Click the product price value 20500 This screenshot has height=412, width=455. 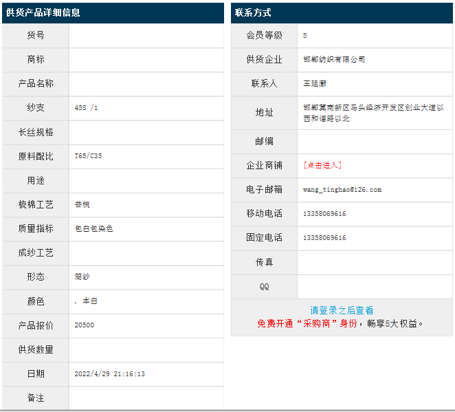[84, 325]
